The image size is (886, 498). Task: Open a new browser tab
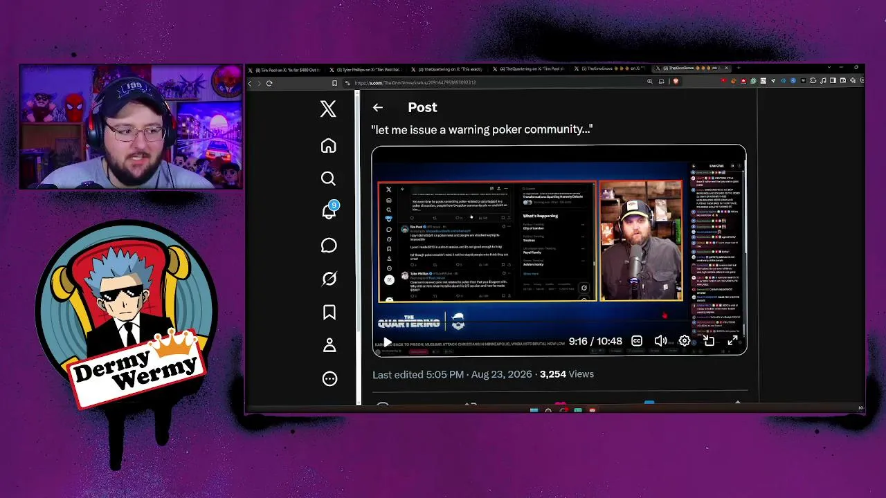point(738,68)
